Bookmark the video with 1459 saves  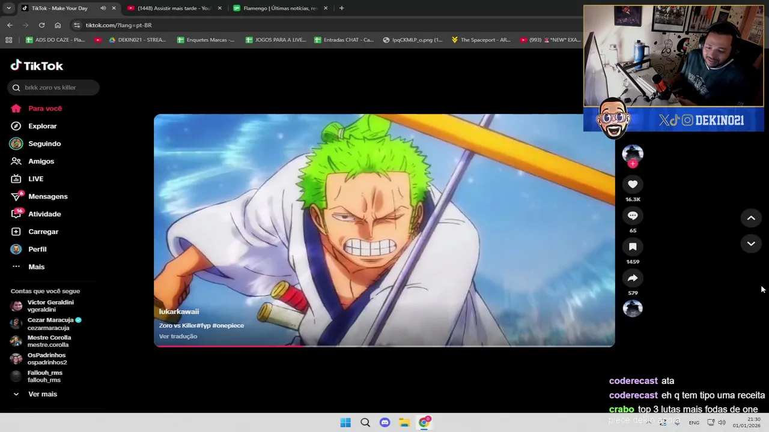[x=633, y=247]
